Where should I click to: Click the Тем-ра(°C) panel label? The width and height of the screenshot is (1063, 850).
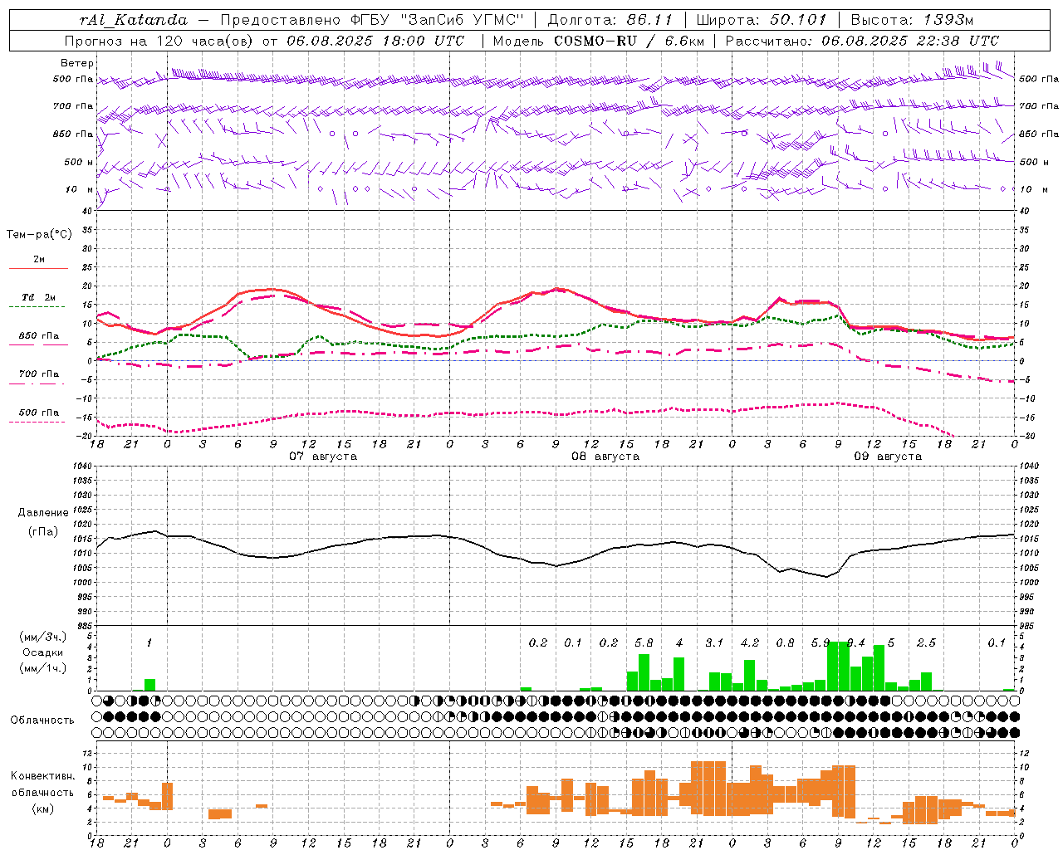(x=39, y=235)
